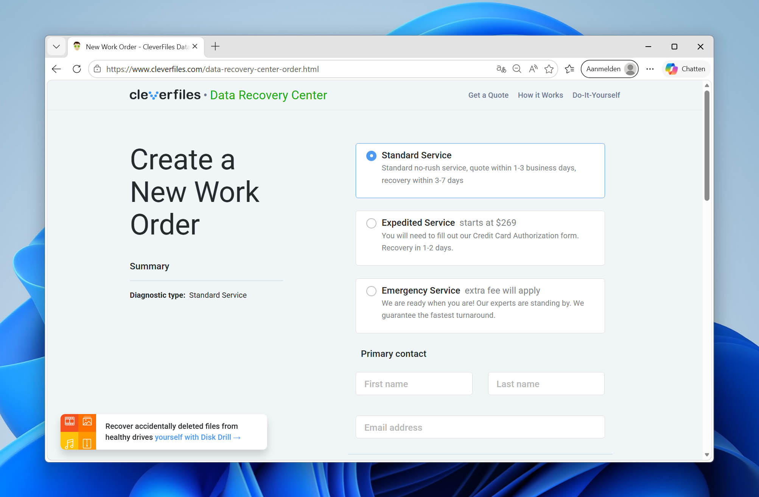The image size is (759, 497).
Task: Click 'Diagnostic type: Standard Service' summary text
Action: coord(188,295)
